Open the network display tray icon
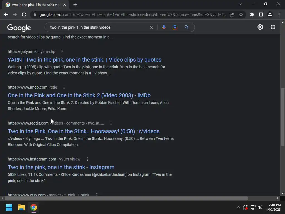Screen dimensions: 285x214 pyautogui.click(x=253, y=207)
